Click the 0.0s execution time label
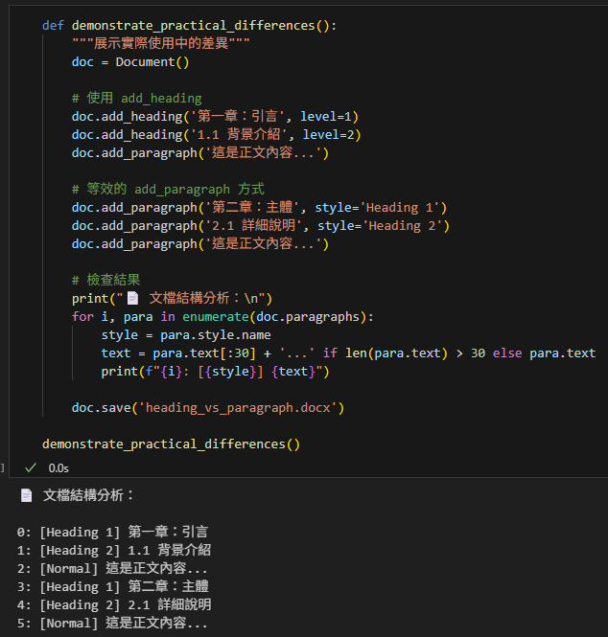This screenshot has width=608, height=637. click(x=58, y=468)
